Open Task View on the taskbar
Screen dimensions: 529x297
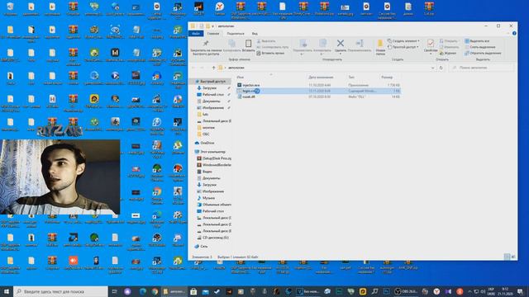(114, 291)
